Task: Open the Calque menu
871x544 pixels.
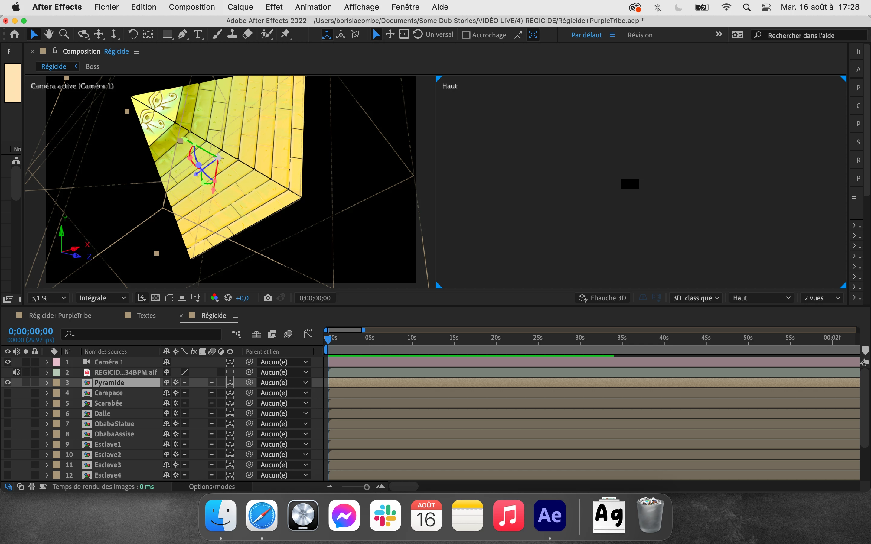Action: coord(240,7)
